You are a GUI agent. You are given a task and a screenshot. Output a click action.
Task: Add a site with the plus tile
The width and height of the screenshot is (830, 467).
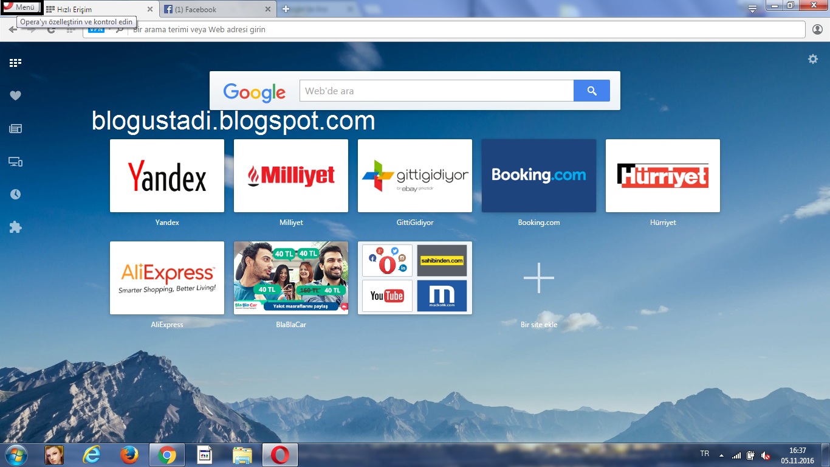pyautogui.click(x=539, y=278)
